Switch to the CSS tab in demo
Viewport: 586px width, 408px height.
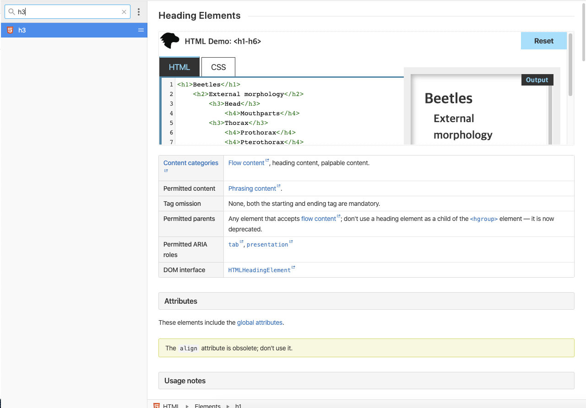coord(218,67)
